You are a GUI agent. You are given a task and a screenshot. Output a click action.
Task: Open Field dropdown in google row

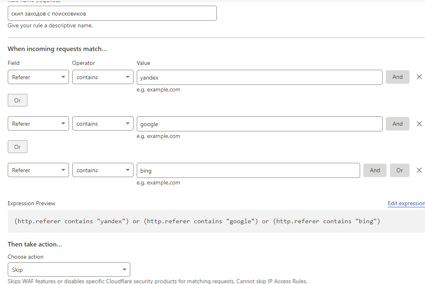38,124
